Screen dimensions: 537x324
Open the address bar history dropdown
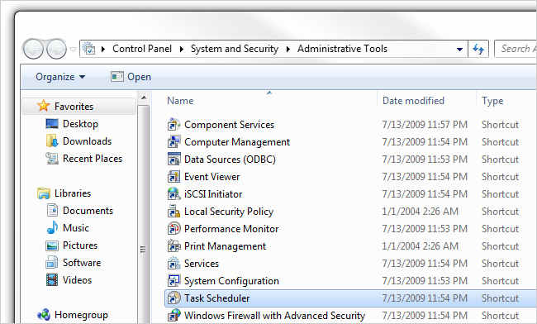tap(459, 50)
